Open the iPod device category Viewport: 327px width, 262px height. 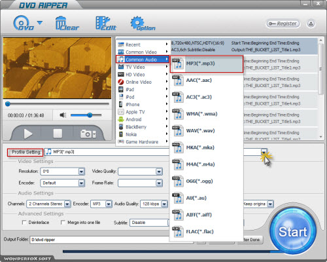tap(143, 97)
